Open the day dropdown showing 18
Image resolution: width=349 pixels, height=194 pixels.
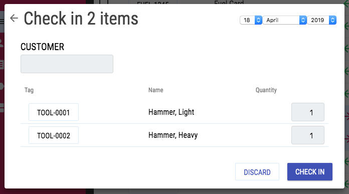click(251, 20)
